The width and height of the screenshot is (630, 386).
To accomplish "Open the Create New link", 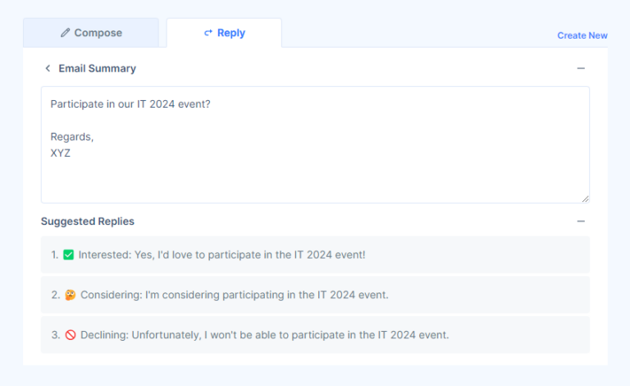I will tap(582, 35).
